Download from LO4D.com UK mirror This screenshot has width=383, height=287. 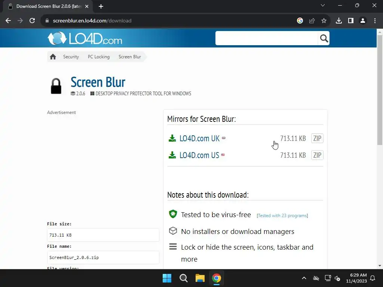200,138
